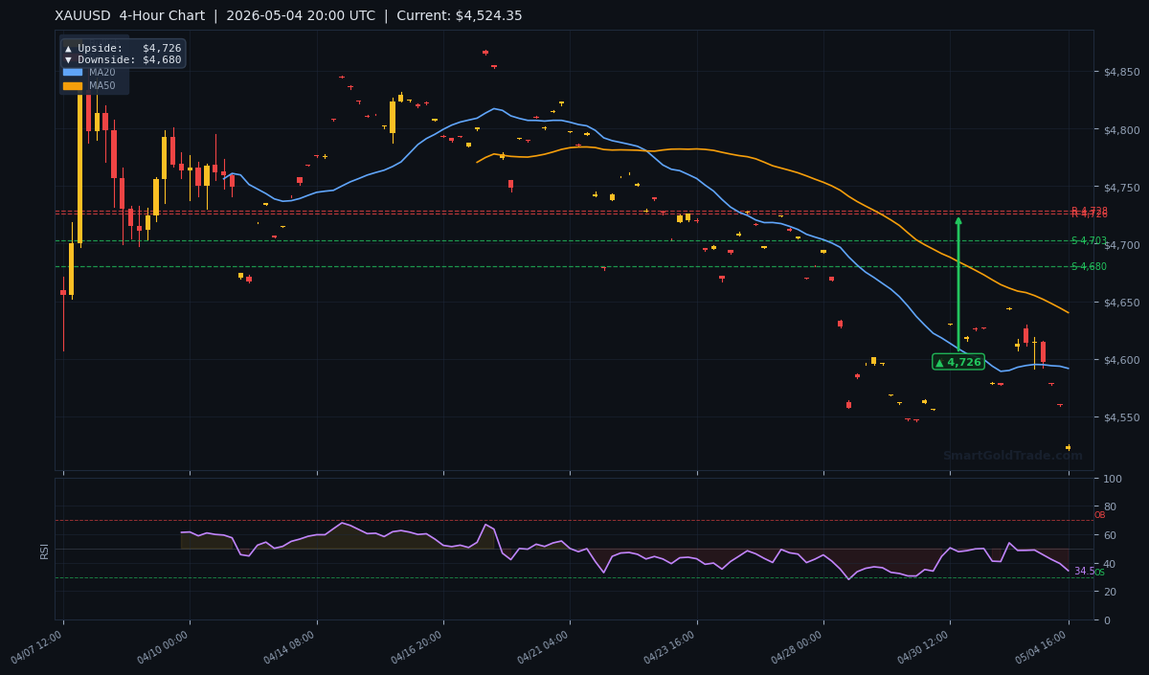Click the S 4,680 support level label
The height and width of the screenshot is (675, 1149).
pyautogui.click(x=1089, y=267)
